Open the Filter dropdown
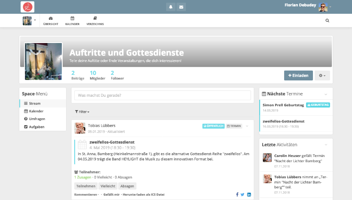352x200 pixels. (82, 112)
